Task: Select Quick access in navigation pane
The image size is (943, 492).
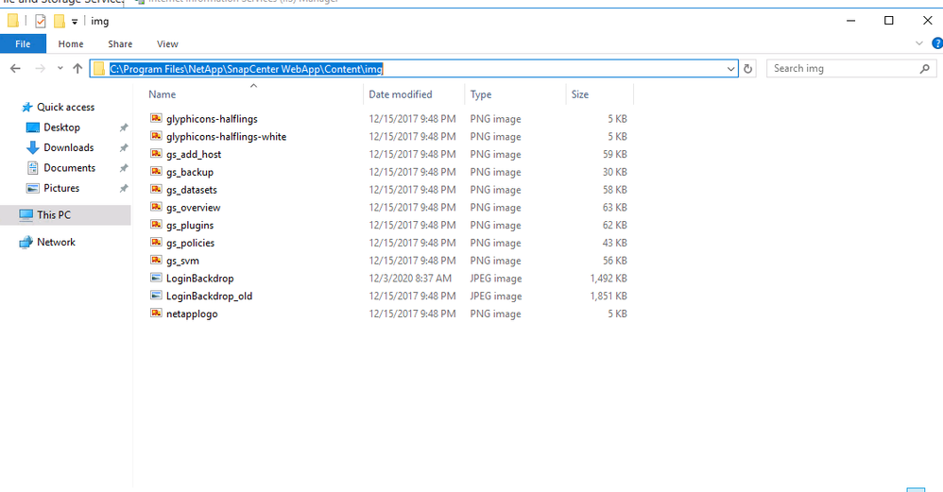Action: click(x=65, y=107)
